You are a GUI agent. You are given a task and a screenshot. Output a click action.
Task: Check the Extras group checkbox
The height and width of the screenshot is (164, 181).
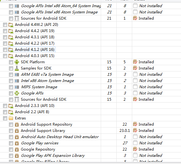pos(5,118)
